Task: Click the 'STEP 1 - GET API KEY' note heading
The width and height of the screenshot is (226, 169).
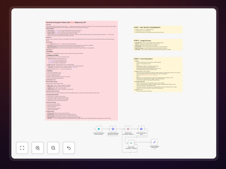Action: point(147,27)
